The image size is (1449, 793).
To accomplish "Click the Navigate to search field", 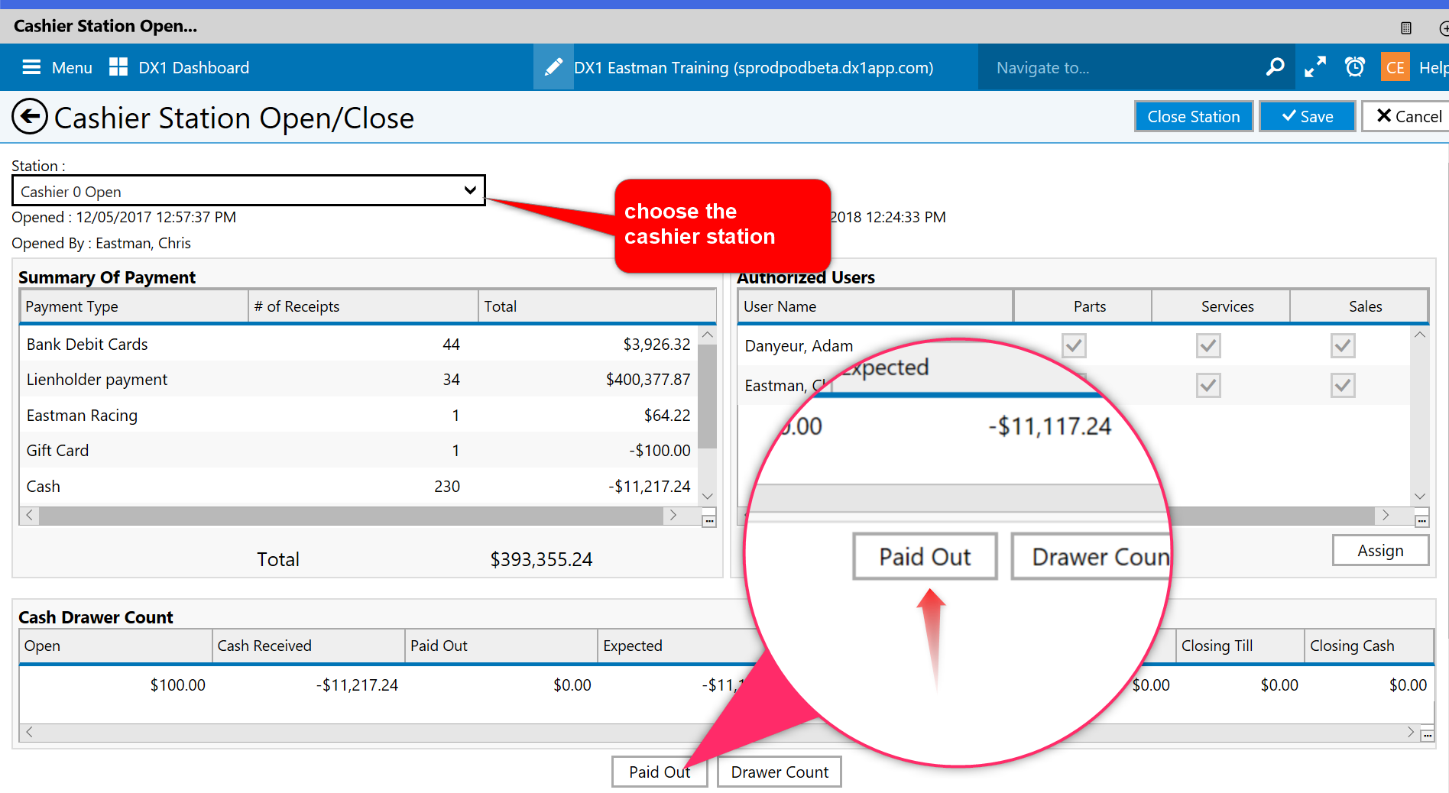I will point(1120,67).
